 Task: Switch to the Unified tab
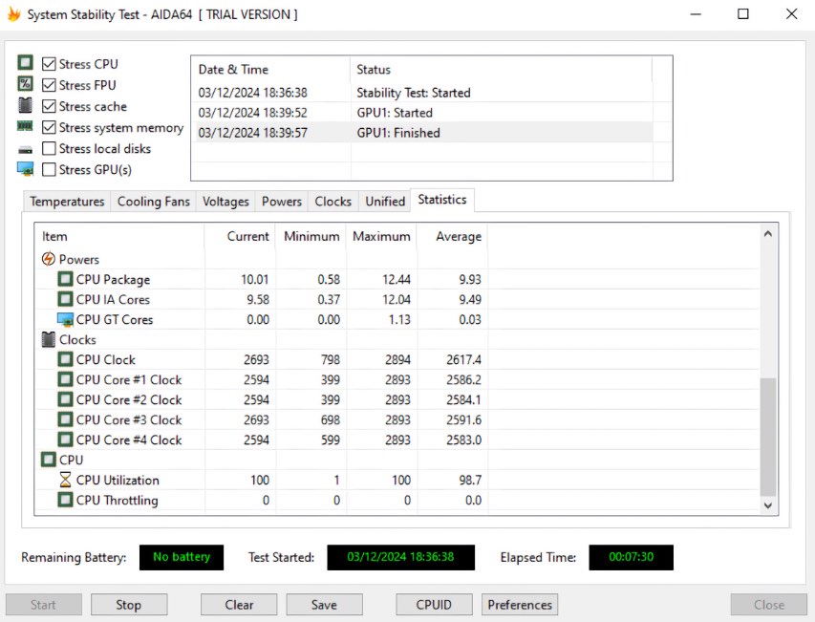(385, 202)
